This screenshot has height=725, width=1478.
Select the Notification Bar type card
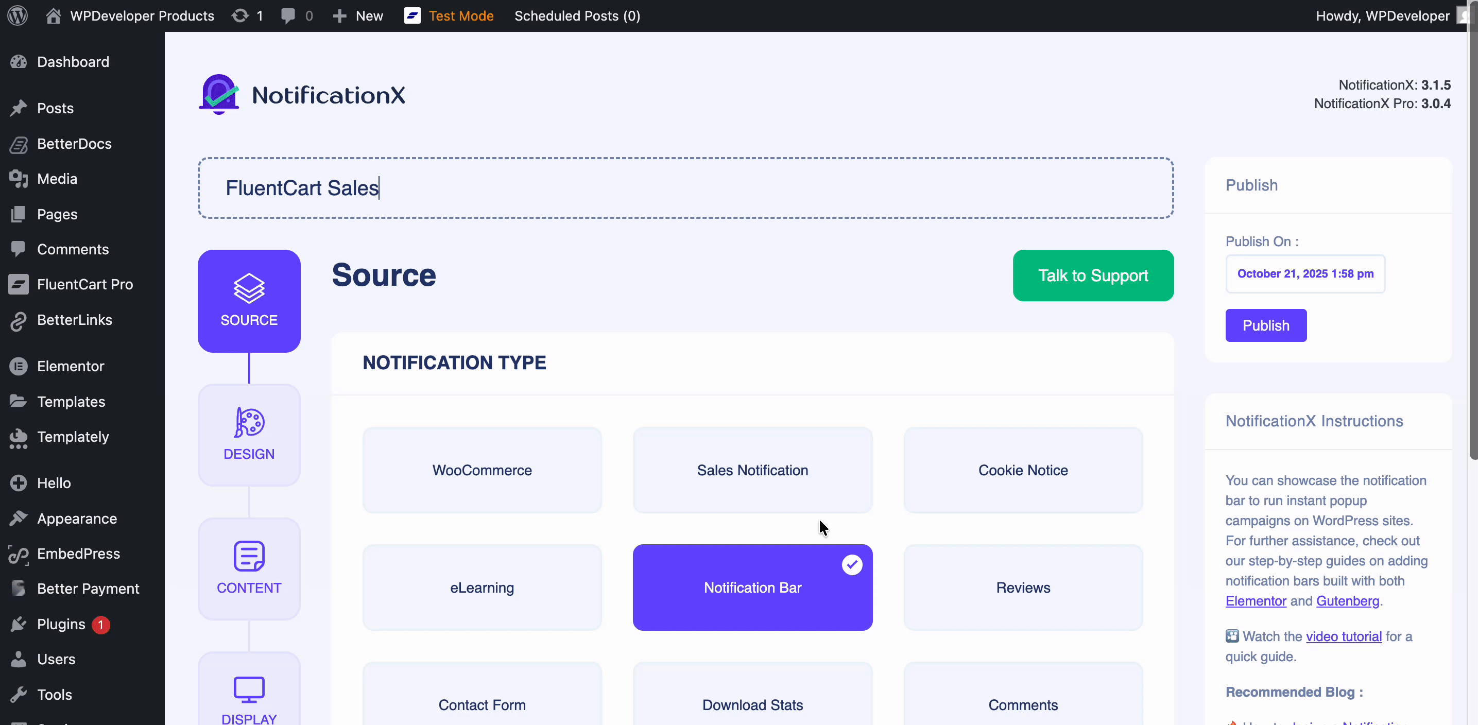coord(752,588)
